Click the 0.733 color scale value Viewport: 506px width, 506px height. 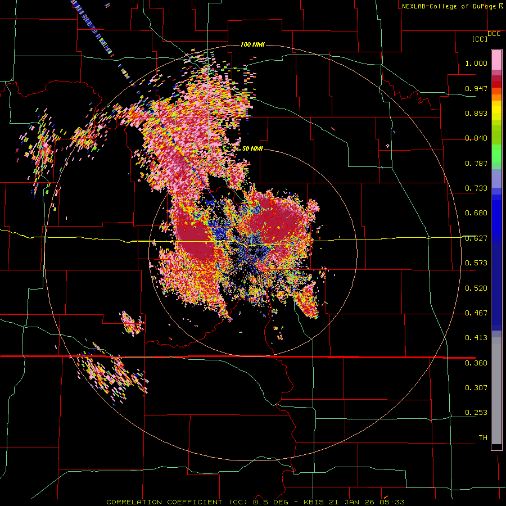pos(476,188)
